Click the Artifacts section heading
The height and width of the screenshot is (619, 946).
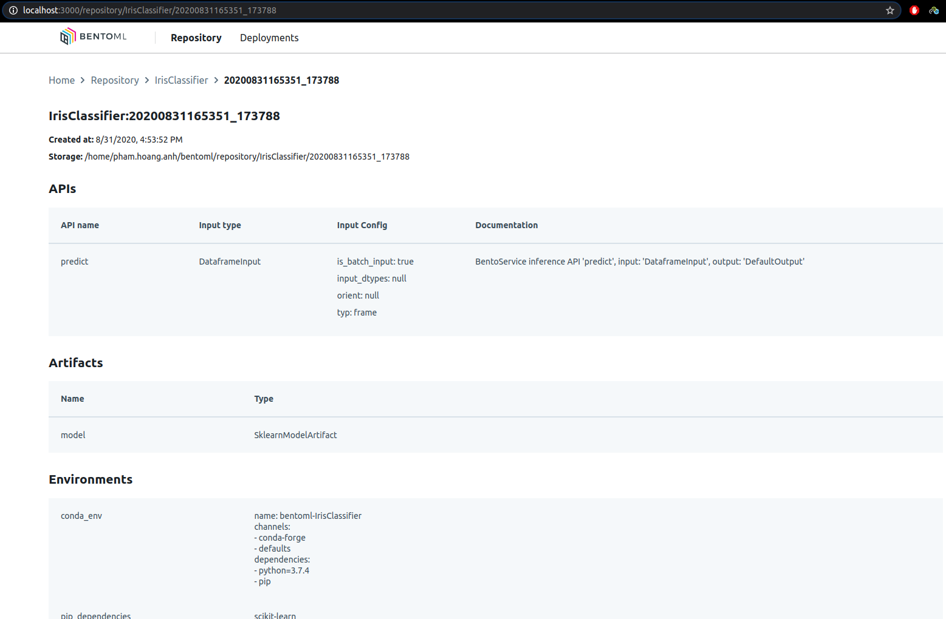click(76, 363)
